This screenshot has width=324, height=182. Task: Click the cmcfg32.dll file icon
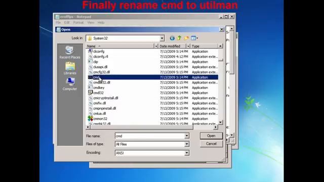pos(90,72)
